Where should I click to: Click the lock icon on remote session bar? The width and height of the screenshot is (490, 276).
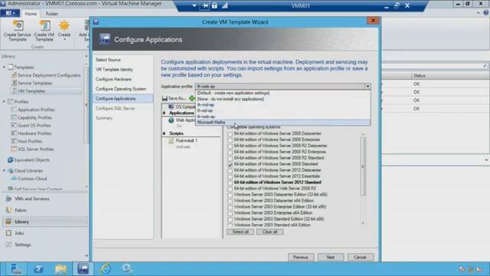[214, 5]
